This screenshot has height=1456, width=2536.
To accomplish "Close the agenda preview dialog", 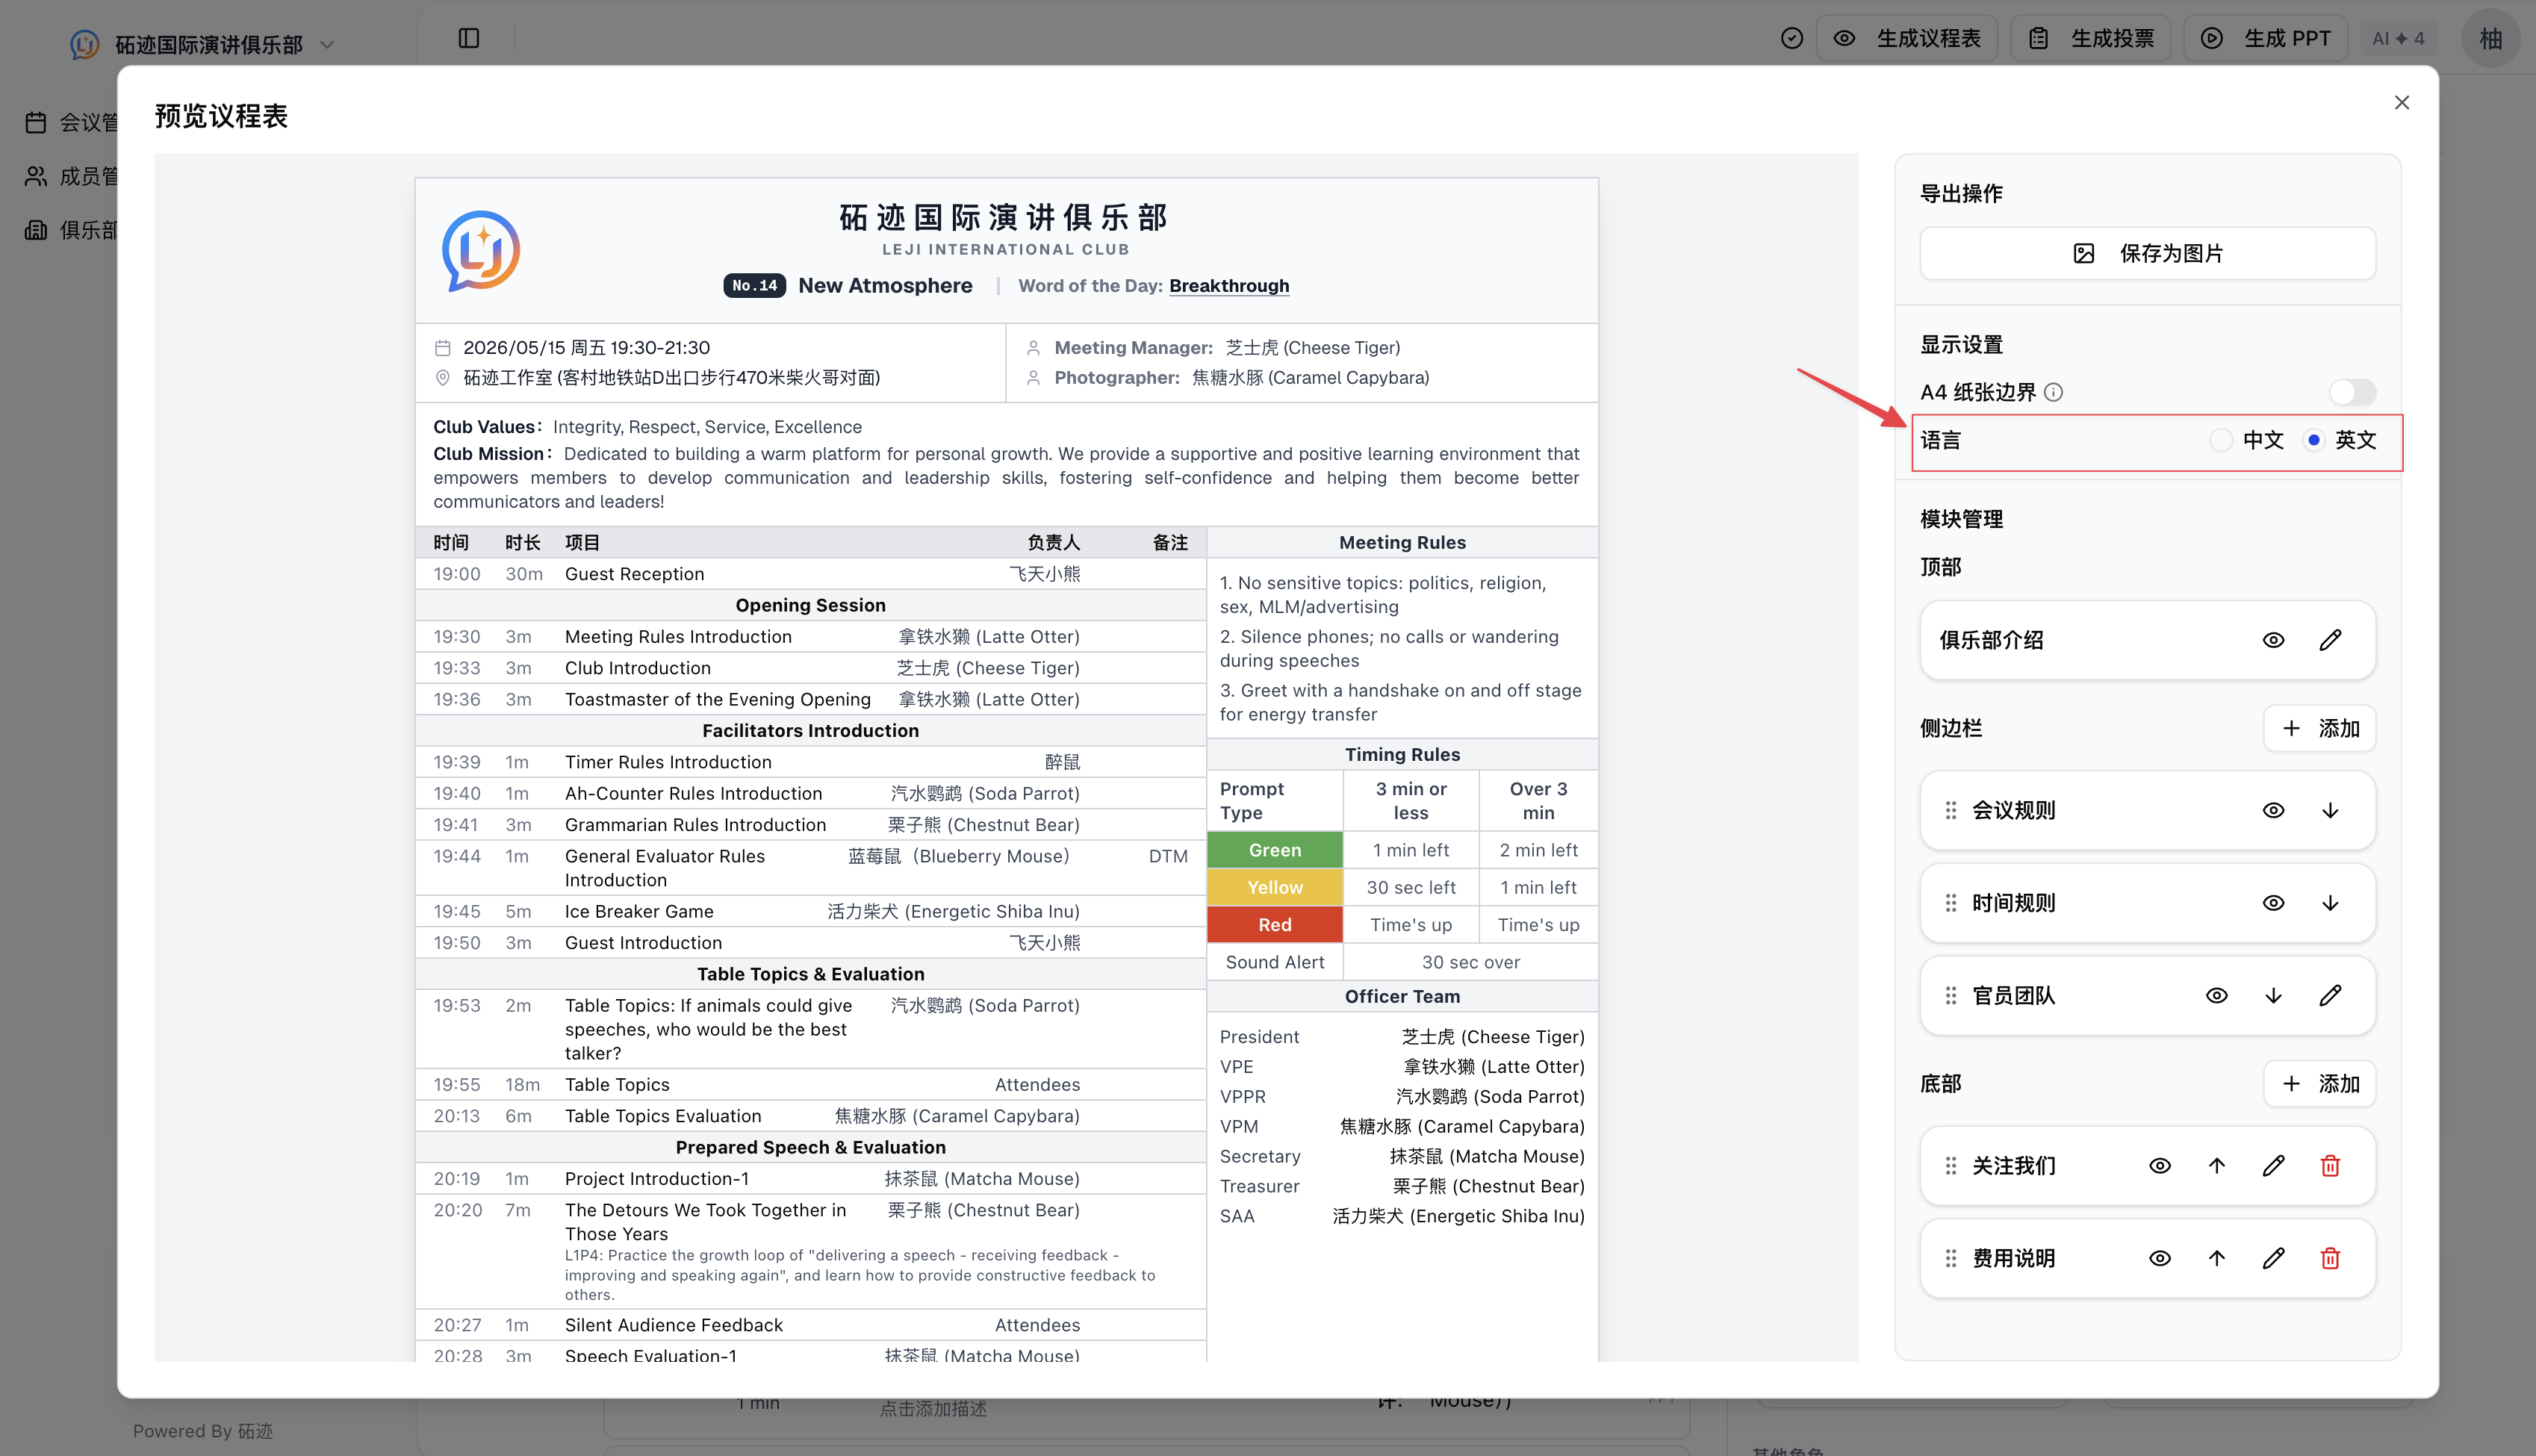I will tap(2401, 102).
